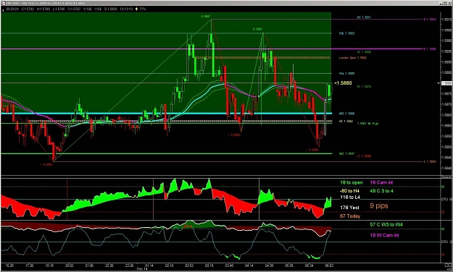This screenshot has width=453, height=272.
Task: Click the 17:26 time axis label
Action: (29, 265)
